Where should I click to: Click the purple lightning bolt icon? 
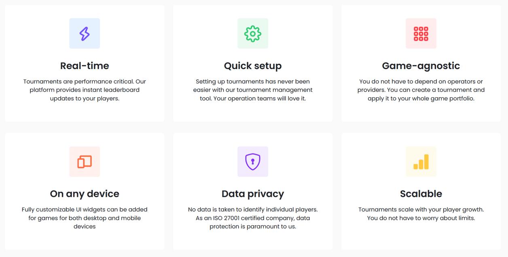pyautogui.click(x=85, y=33)
